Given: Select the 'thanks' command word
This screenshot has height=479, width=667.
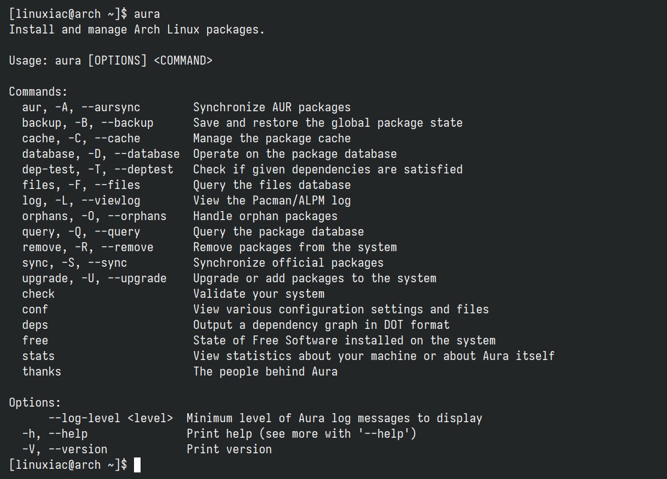Looking at the screenshot, I should click(42, 371).
